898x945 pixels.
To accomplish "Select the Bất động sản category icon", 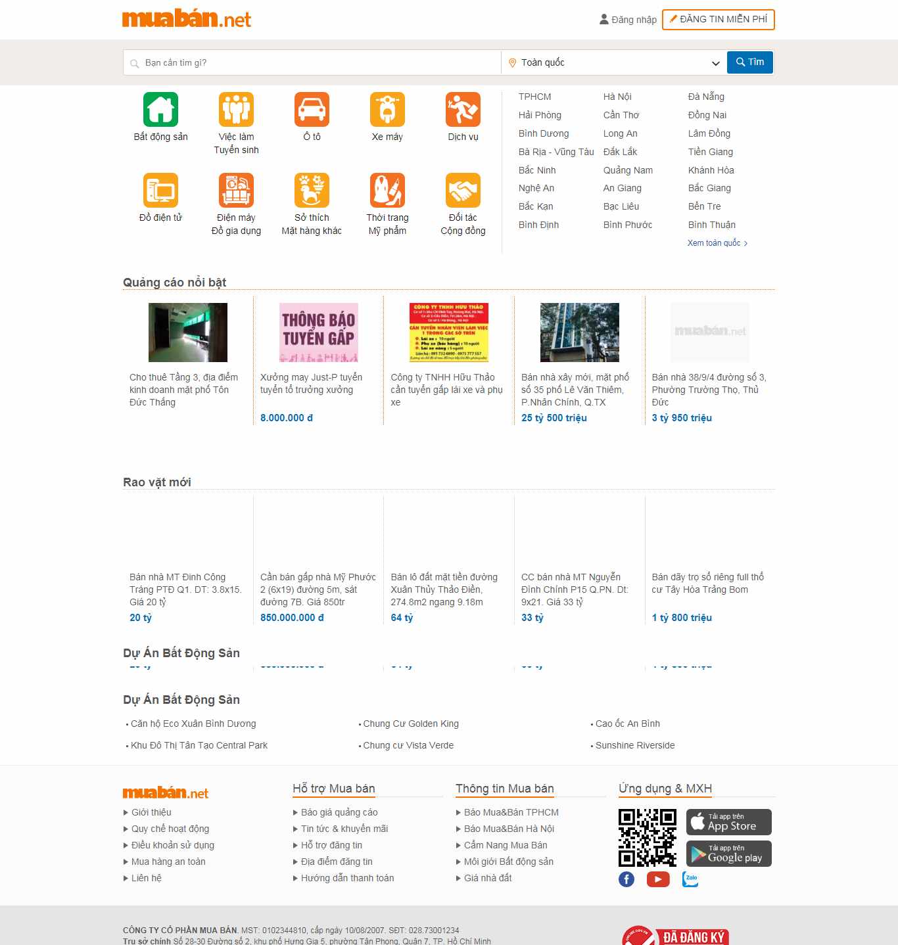I will pyautogui.click(x=160, y=110).
